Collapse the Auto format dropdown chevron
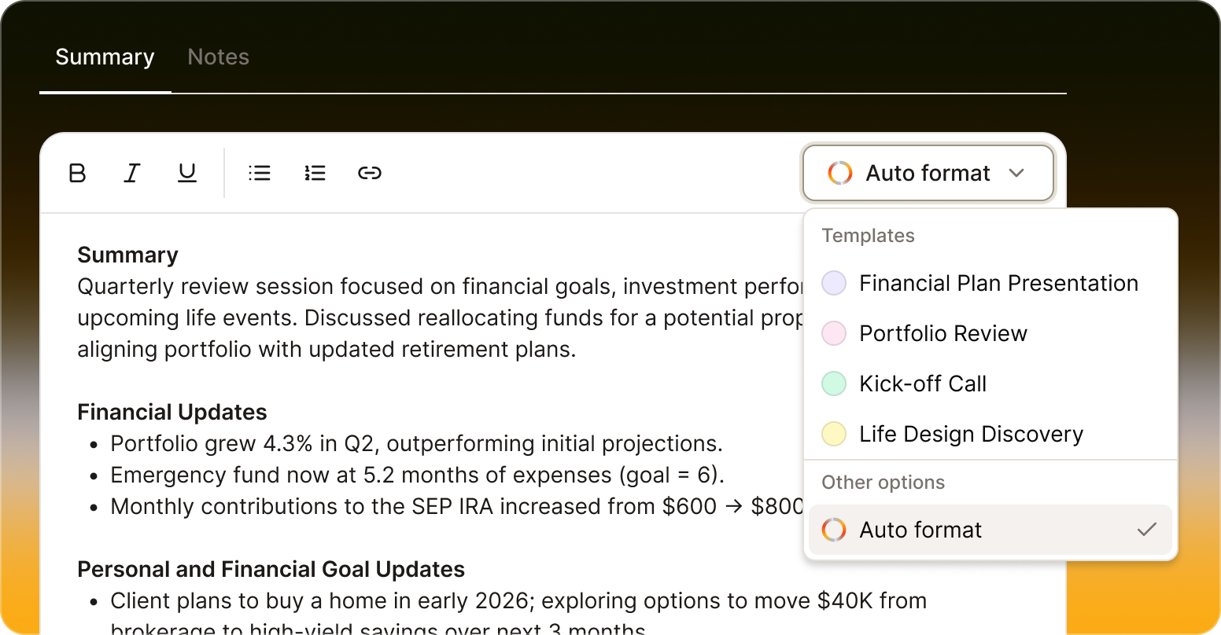Screen dimensions: 1221x635 pyautogui.click(x=1016, y=173)
